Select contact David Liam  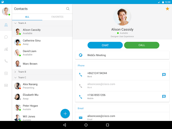coord(42,53)
